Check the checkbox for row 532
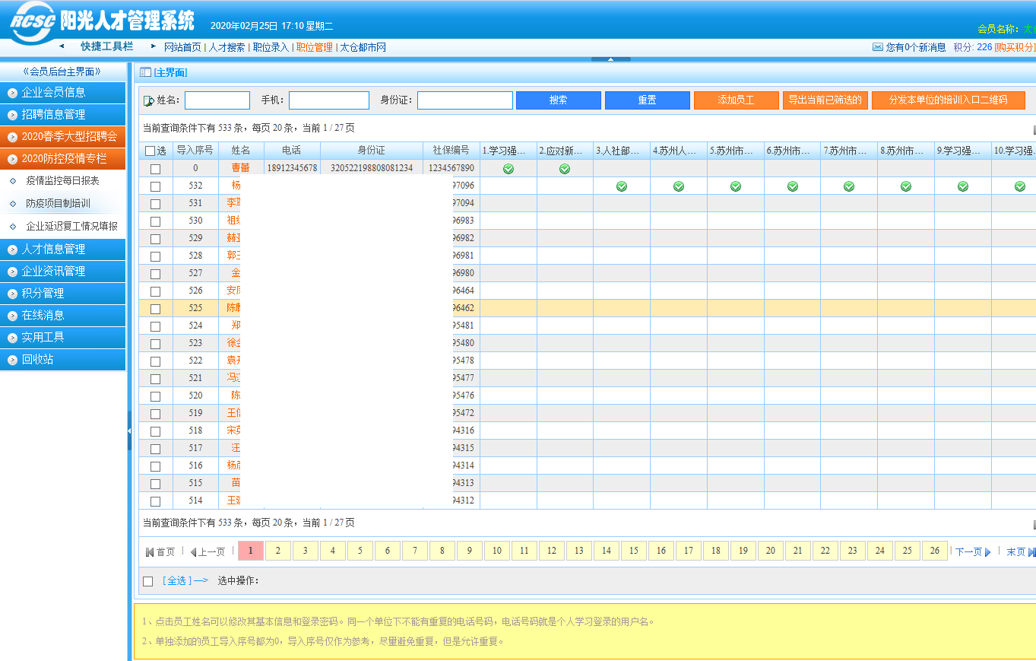1036x661 pixels. (156, 185)
